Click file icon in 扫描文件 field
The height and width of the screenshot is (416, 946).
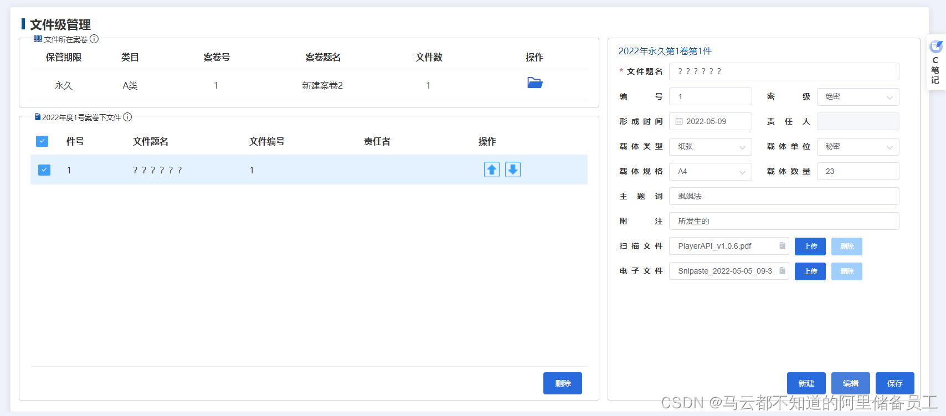(783, 246)
